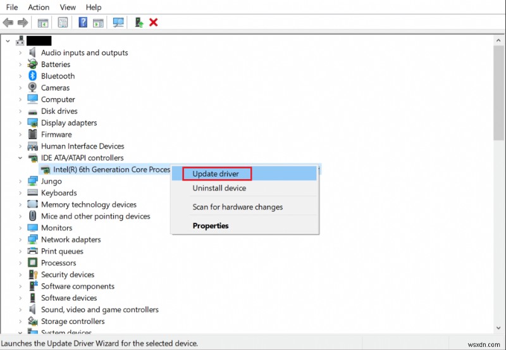Click the scrollbar down arrow

pyautogui.click(x=498, y=328)
